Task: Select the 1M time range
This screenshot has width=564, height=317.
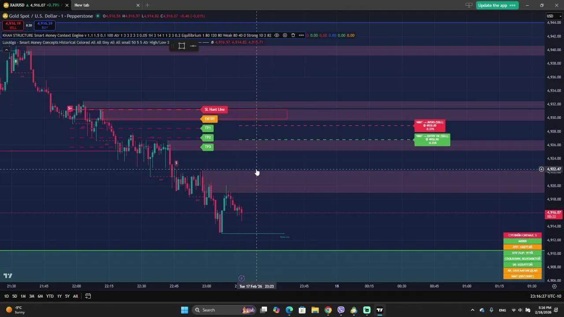Action: 23,296
